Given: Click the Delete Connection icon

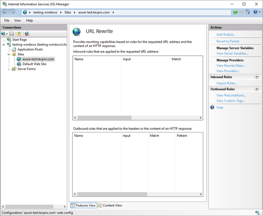Looking at the screenshot, I should (27, 34).
